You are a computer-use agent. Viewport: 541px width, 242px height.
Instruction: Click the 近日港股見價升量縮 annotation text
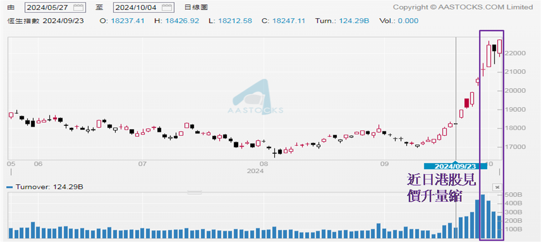(x=442, y=187)
